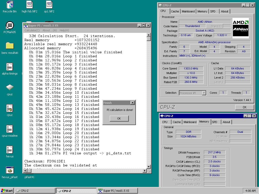The height and width of the screenshot is (194, 259).
Task: Click the Code Name field Thunderbird
Action: [192, 26]
